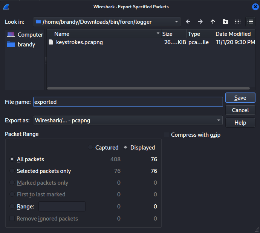Enable Compress with gzip checkbox

coord(167,134)
